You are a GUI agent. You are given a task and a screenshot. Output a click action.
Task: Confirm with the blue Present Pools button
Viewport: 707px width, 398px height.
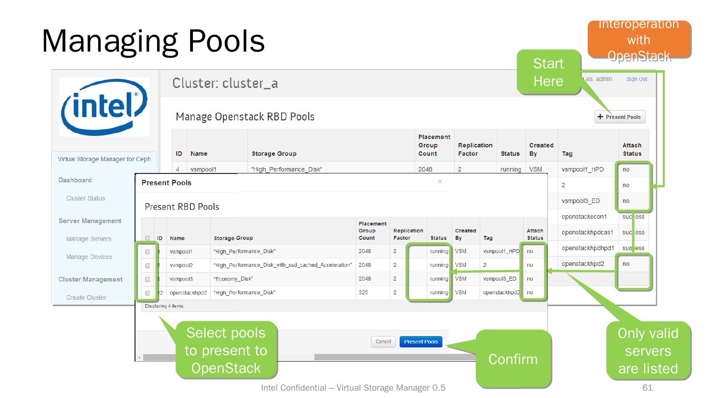pyautogui.click(x=421, y=342)
